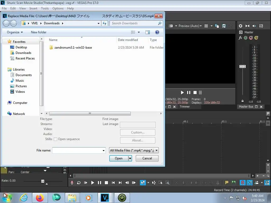Viewport: 271px width, 203px height.
Task: Open the Organize dropdown menu
Action: tap(15, 32)
